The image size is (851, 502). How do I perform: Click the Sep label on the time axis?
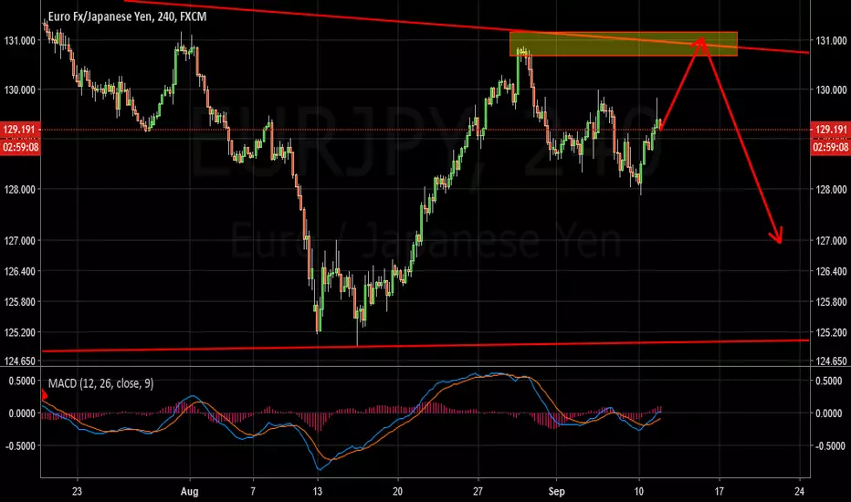pyautogui.click(x=556, y=492)
